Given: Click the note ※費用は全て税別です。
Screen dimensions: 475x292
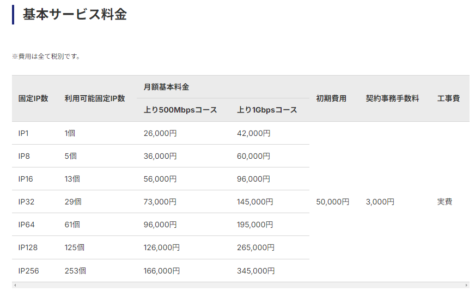Looking at the screenshot, I should (x=47, y=57).
